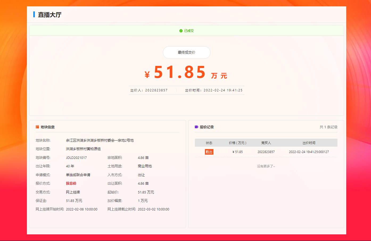
Task: Click the red 按总价 value
Action: [x=71, y=183]
